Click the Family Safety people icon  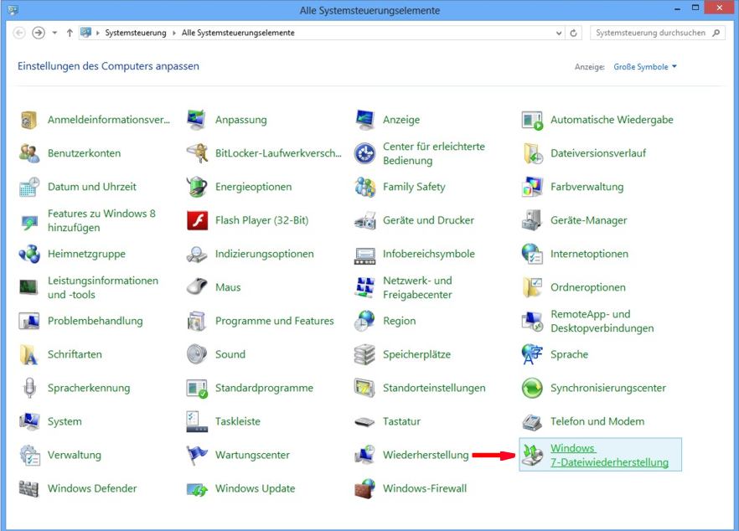coord(364,187)
